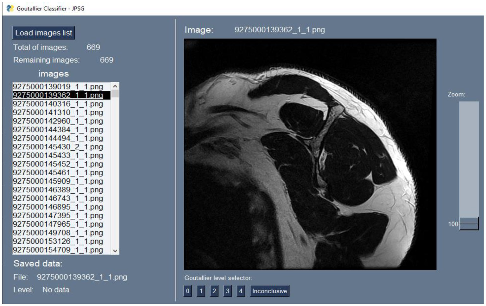Select Goutallier level 4

tap(241, 291)
